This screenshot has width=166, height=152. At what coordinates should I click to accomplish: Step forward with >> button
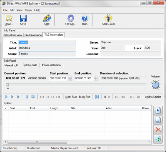pyautogui.click(x=53, y=97)
